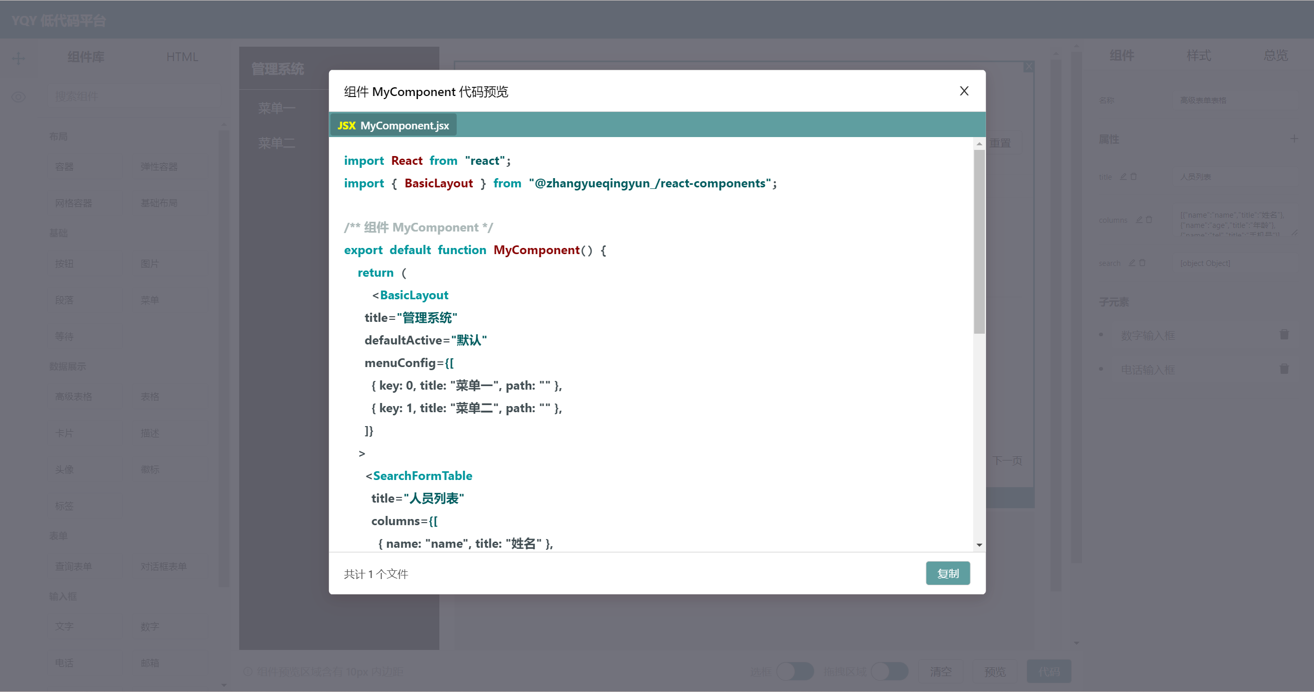
Task: Edit the title property name
Action: coord(1123,177)
